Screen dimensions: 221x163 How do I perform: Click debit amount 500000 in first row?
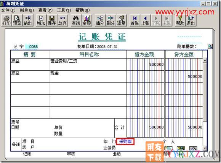(x=156, y=65)
